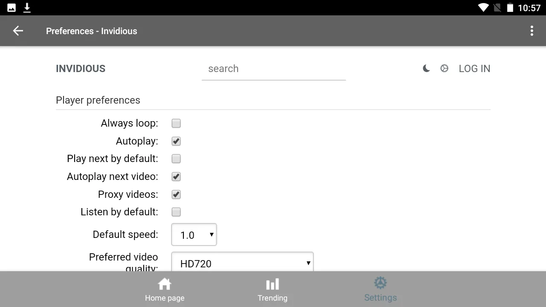Screen dimensions: 546x307
Task: Enable Listen by default checkbox
Action: [176, 212]
